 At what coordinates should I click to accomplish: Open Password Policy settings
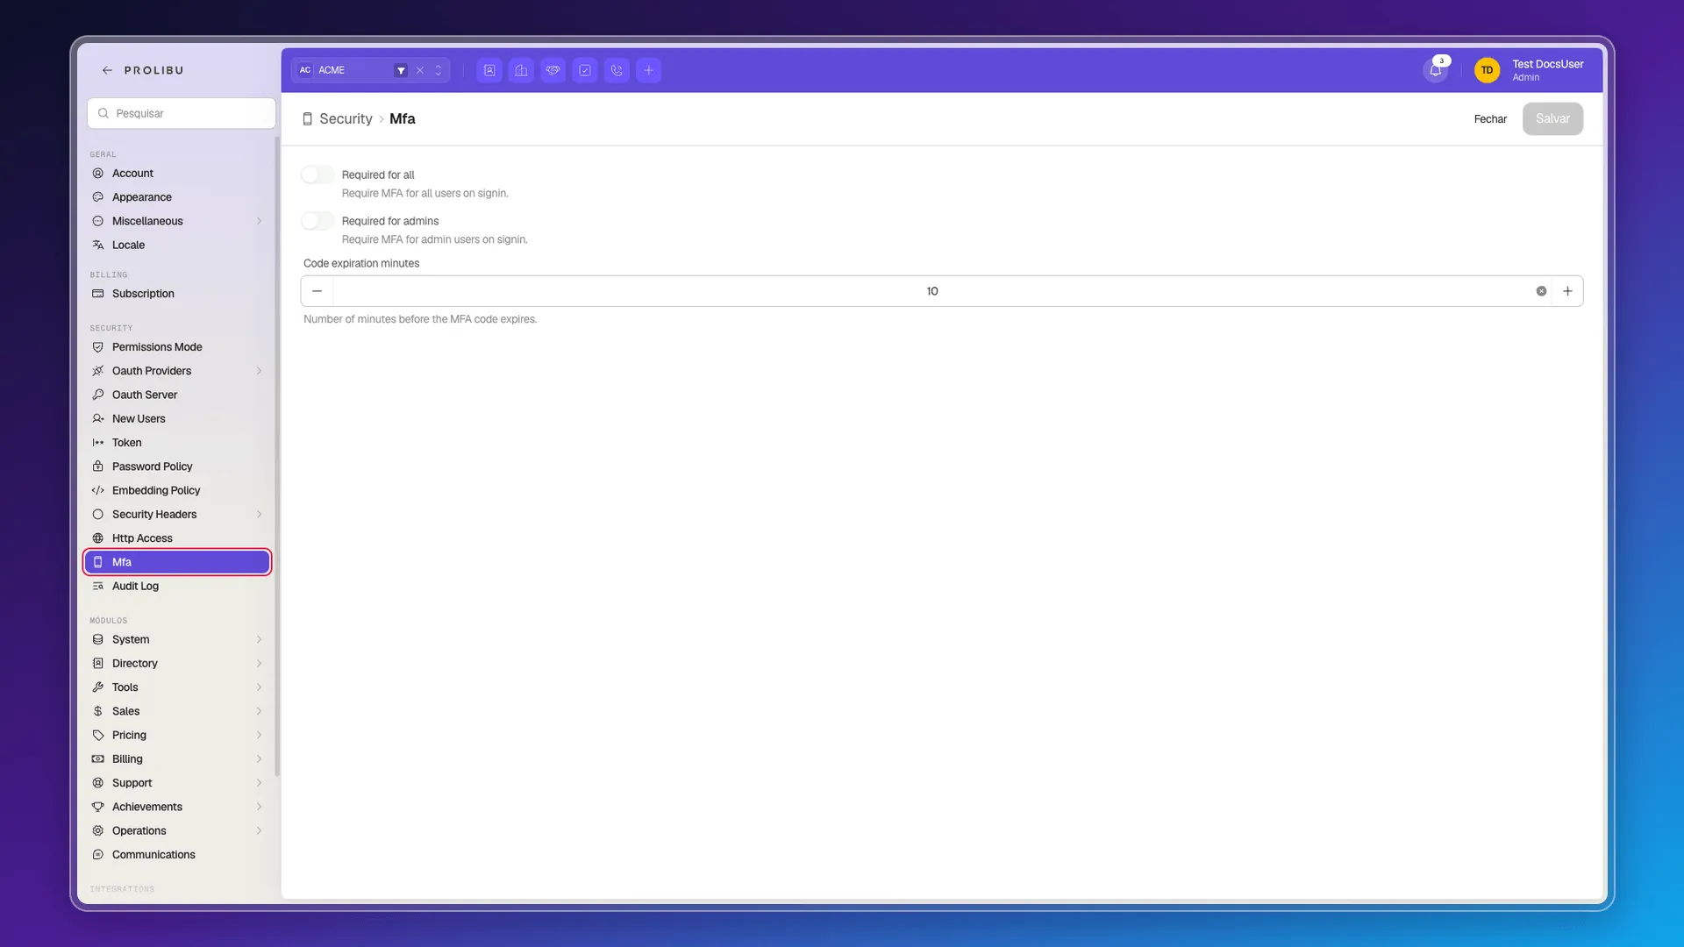tap(177, 466)
